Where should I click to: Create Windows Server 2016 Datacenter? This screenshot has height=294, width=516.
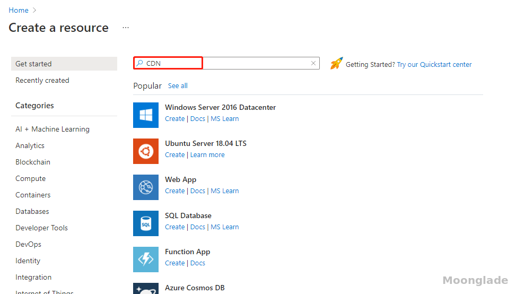[x=175, y=119]
